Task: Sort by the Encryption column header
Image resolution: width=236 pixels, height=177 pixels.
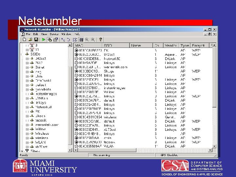Action: point(200,45)
